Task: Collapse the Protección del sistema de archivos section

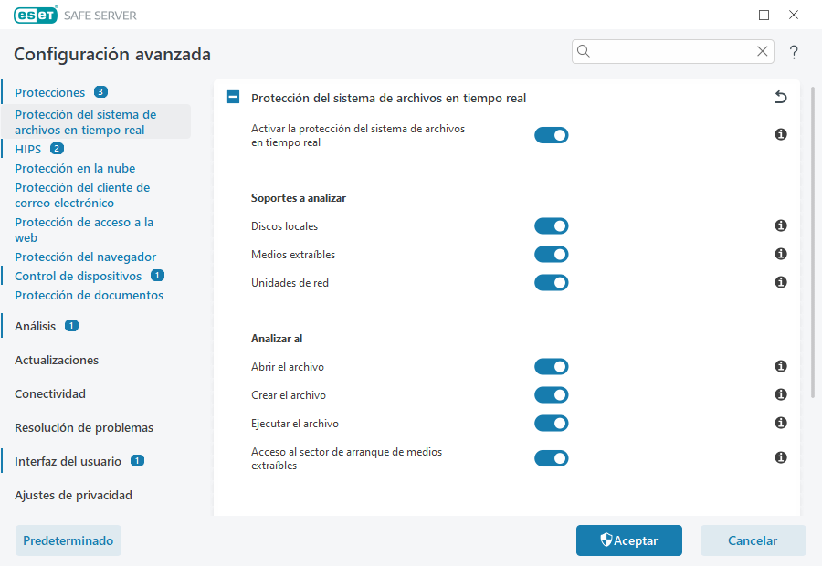Action: [x=232, y=96]
